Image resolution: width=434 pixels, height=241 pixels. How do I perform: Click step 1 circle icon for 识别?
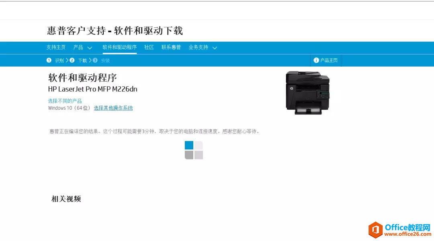click(x=49, y=60)
